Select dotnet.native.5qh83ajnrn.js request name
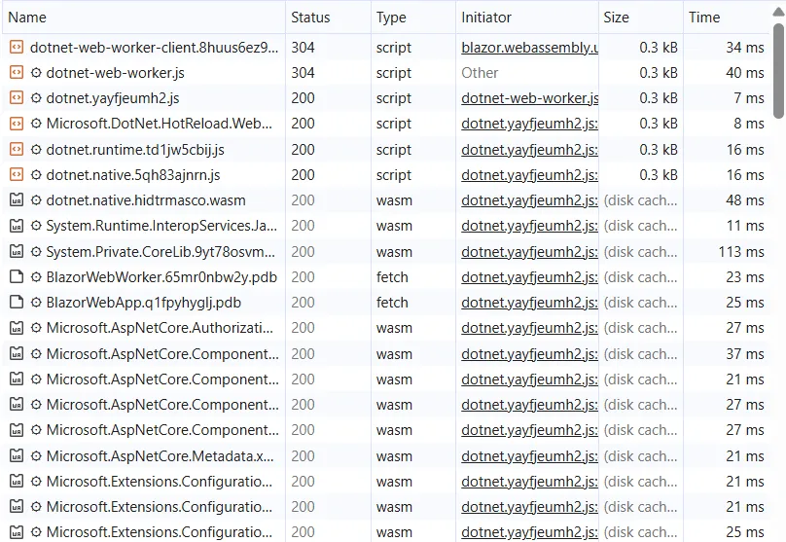786x542 pixels. (x=133, y=175)
